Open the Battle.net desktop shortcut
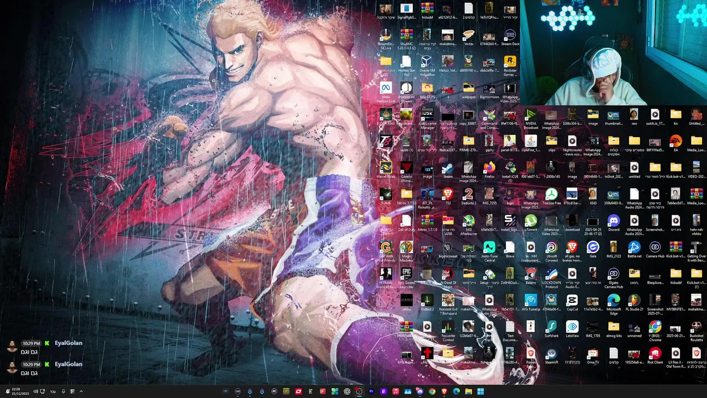 (634, 249)
